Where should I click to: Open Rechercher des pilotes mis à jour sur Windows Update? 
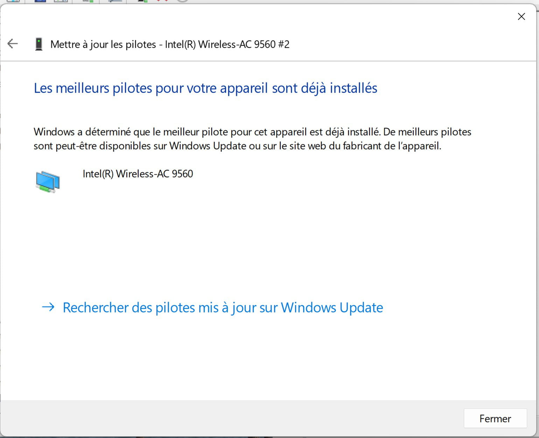[212, 308]
